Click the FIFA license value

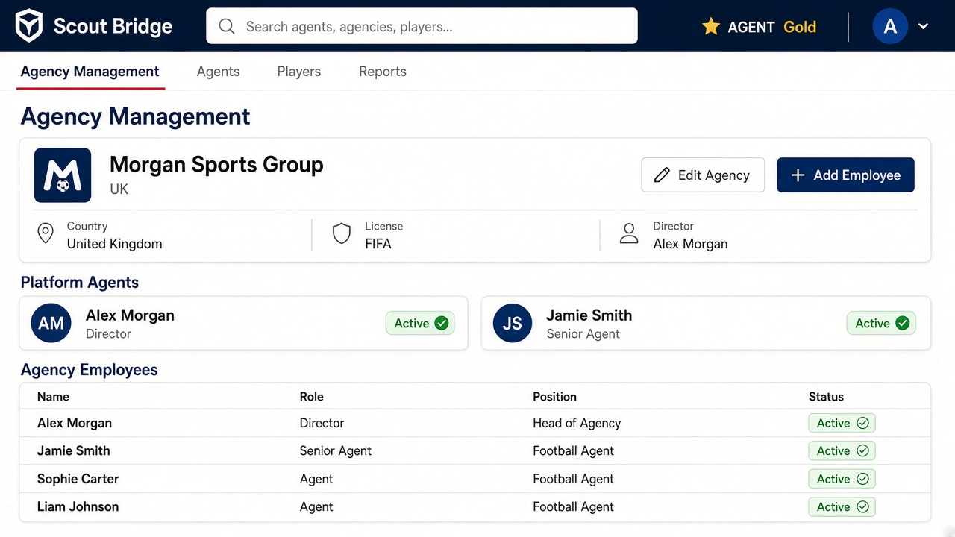[x=378, y=244]
